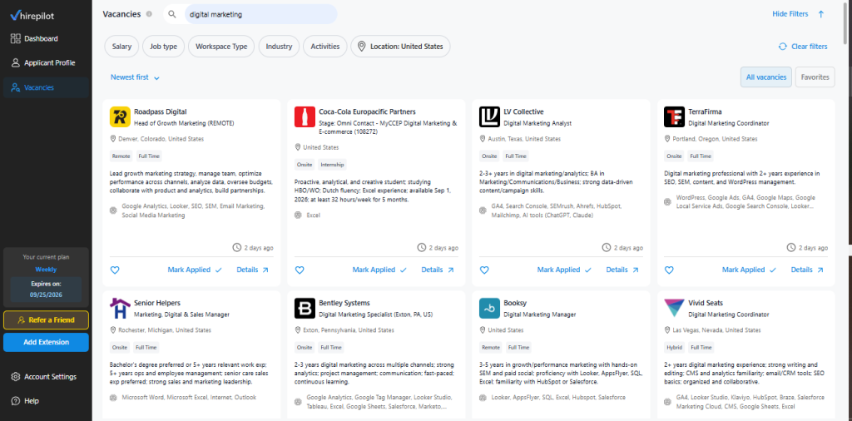The width and height of the screenshot is (852, 421).
Task: Click the Denver, Colorado location pin icon
Action: (x=113, y=139)
